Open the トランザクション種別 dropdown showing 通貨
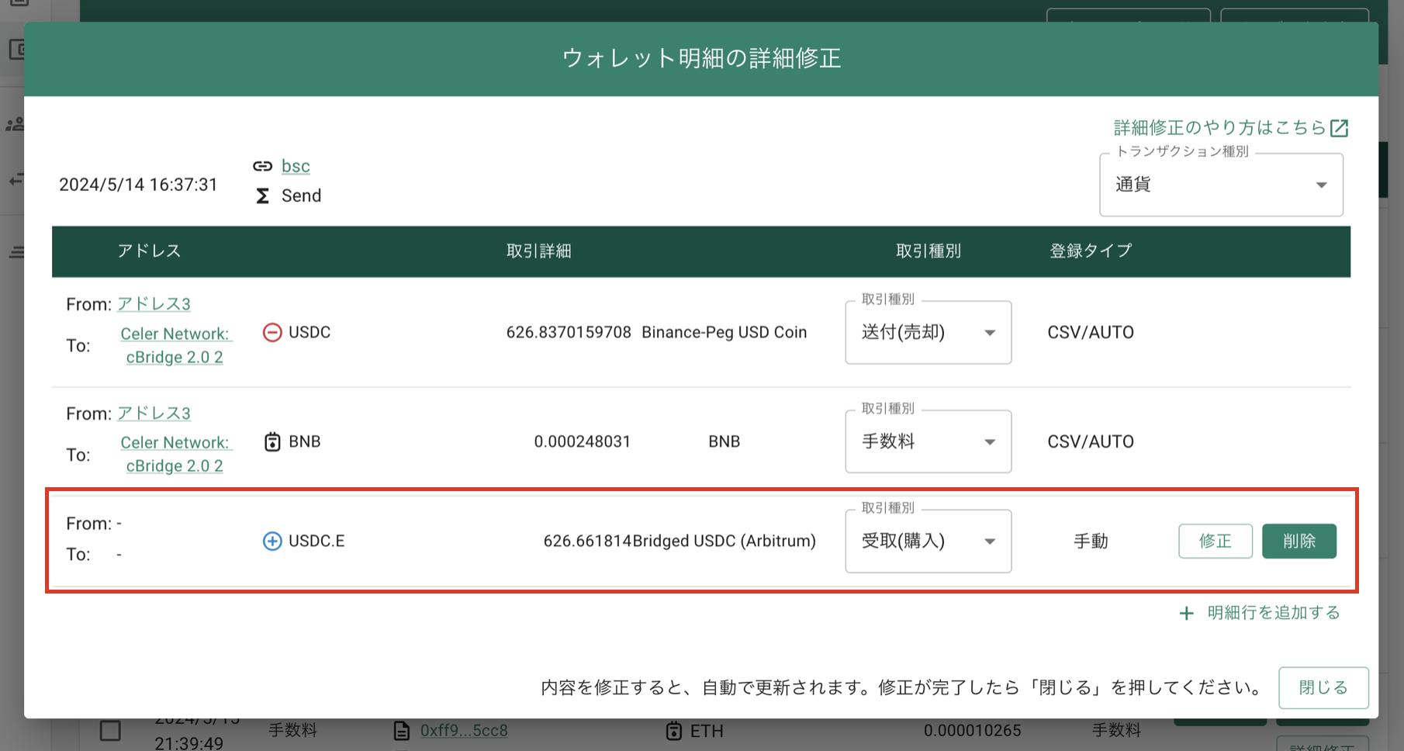The height and width of the screenshot is (751, 1404). [1221, 185]
